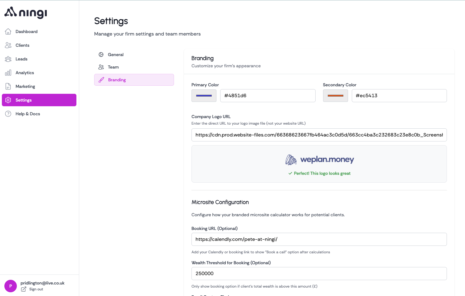This screenshot has height=296, width=465.
Task: Click the primary color hex input field
Action: click(268, 96)
